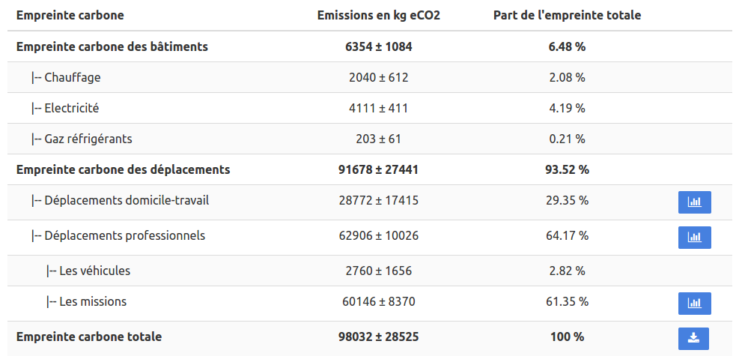
Task: Click the Emissions en kg eCO2 header
Action: coord(378,15)
